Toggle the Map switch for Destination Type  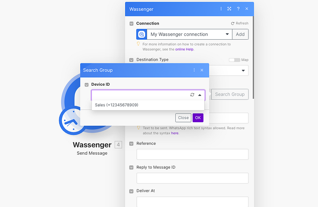pyautogui.click(x=235, y=60)
